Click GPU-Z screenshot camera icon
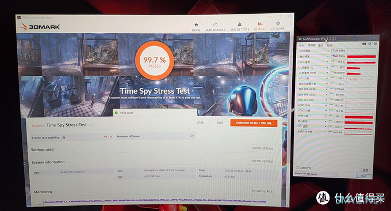The width and height of the screenshot is (391, 211). 364,44
